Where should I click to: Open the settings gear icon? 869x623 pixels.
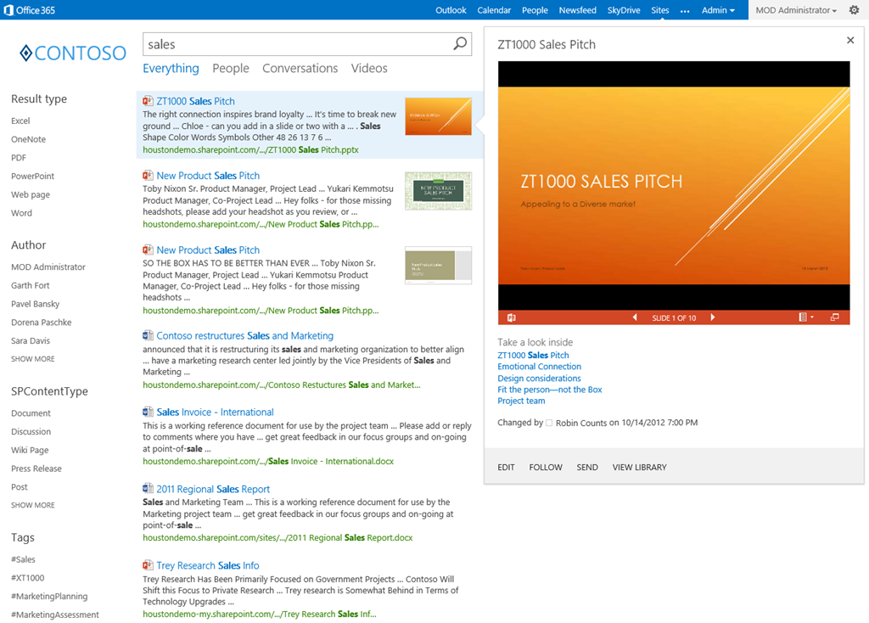coord(854,10)
